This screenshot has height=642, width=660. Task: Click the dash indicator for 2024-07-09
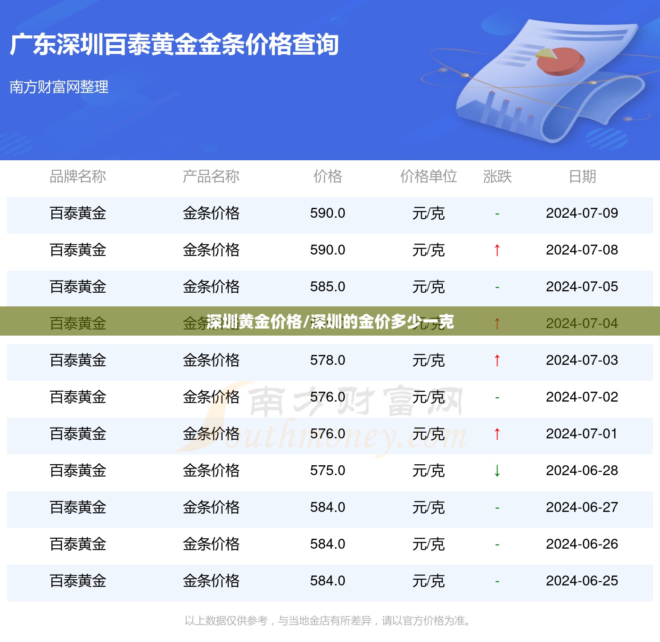497,214
